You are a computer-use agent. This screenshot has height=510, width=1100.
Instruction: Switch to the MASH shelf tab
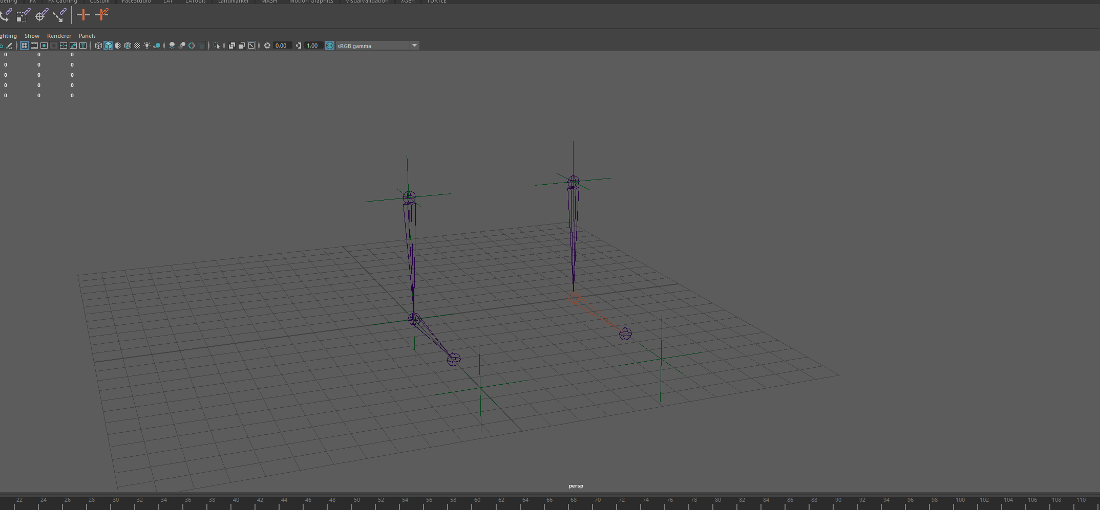point(269,2)
